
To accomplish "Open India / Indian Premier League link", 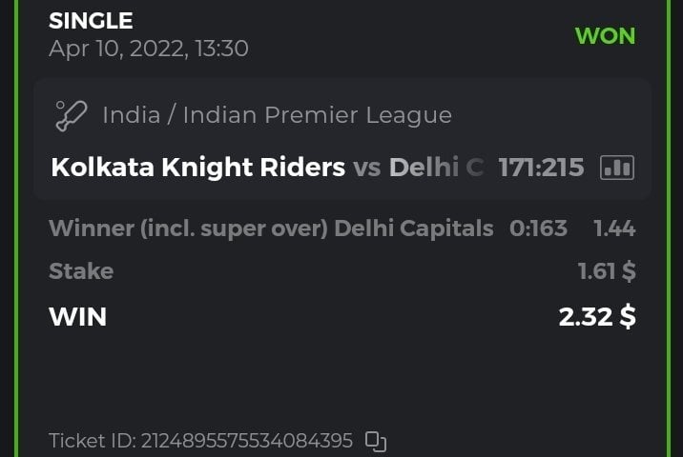I will click(x=277, y=116).
